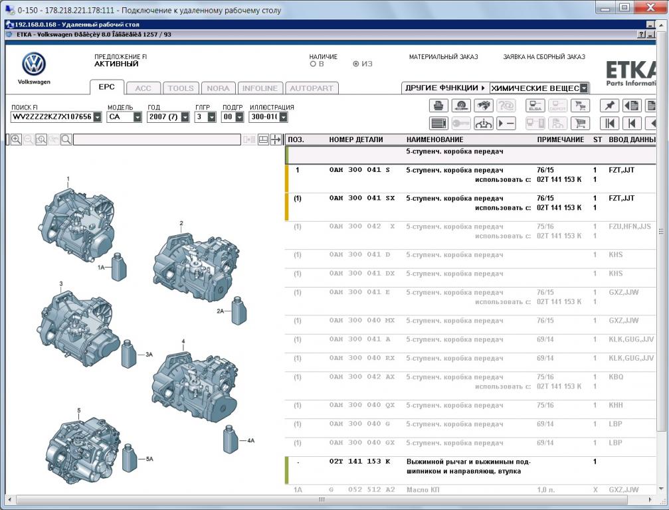Click the illustration search input field
Screen dimensions: 669x510
pos(157,139)
